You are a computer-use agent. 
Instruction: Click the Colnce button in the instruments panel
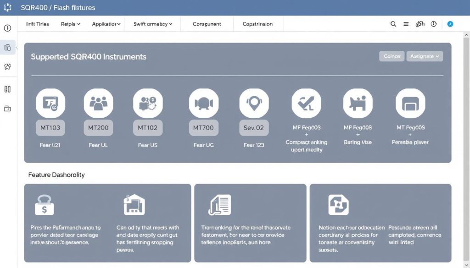[x=392, y=56]
